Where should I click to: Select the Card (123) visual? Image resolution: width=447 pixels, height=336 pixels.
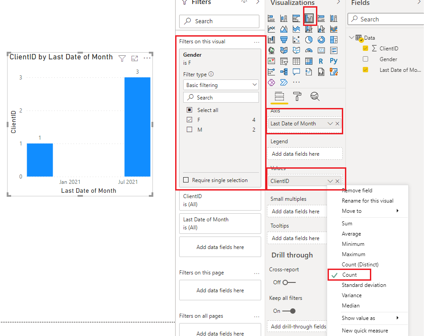[321, 50]
